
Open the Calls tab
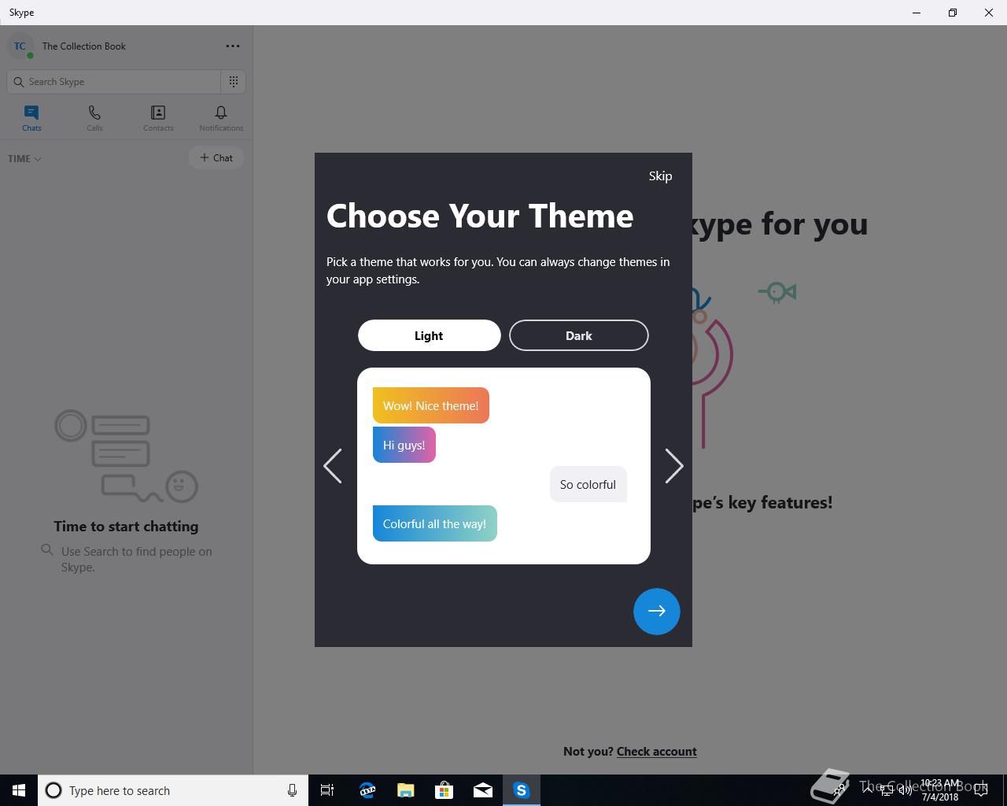click(94, 118)
